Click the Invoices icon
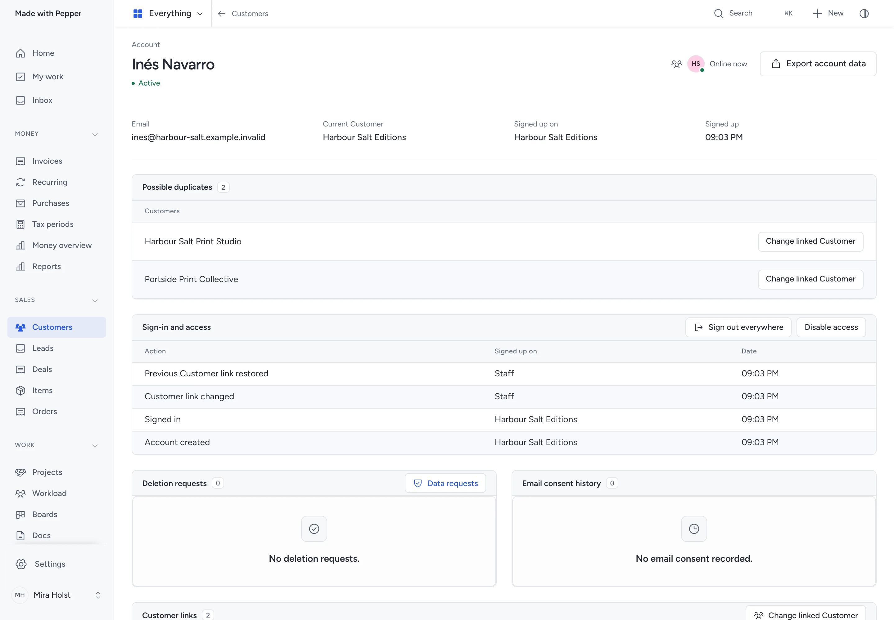The height and width of the screenshot is (620, 894). point(20,161)
